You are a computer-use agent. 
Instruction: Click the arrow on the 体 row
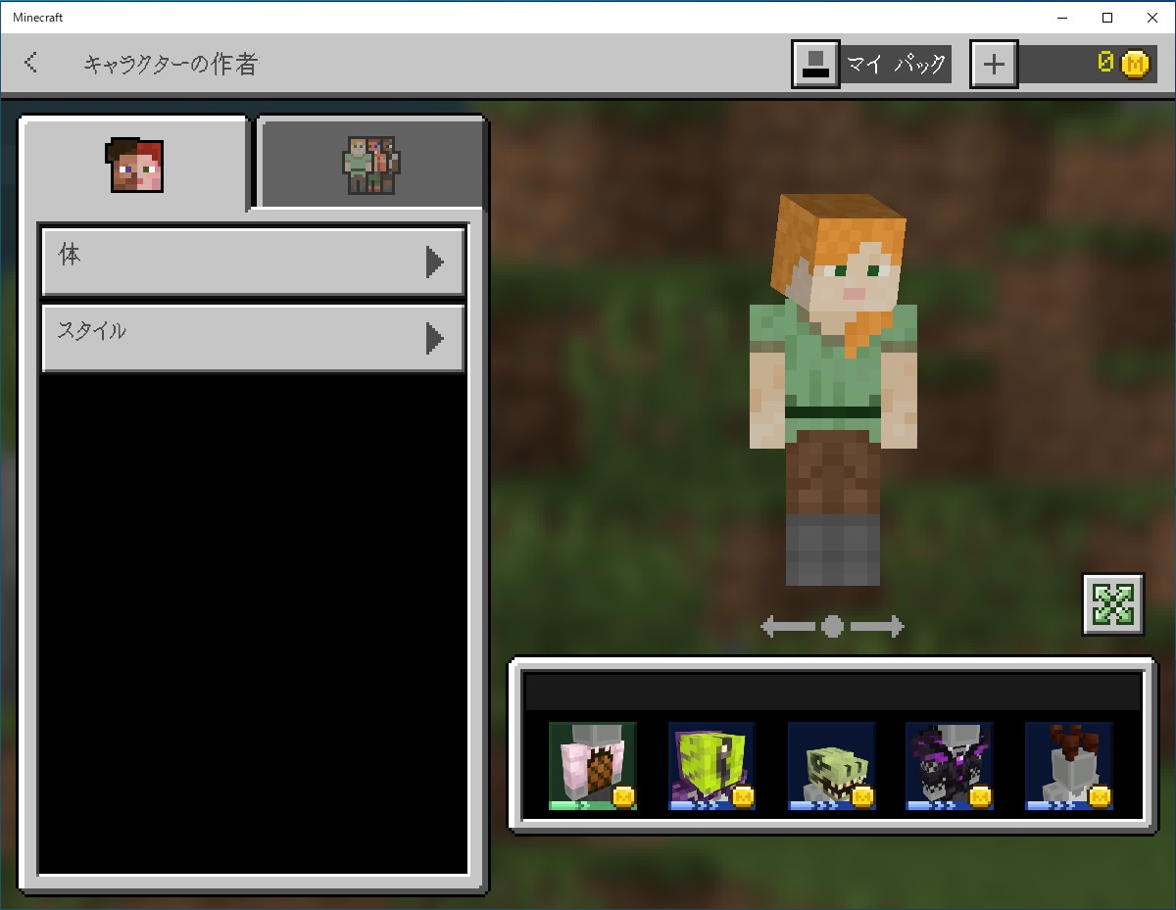[x=435, y=262]
